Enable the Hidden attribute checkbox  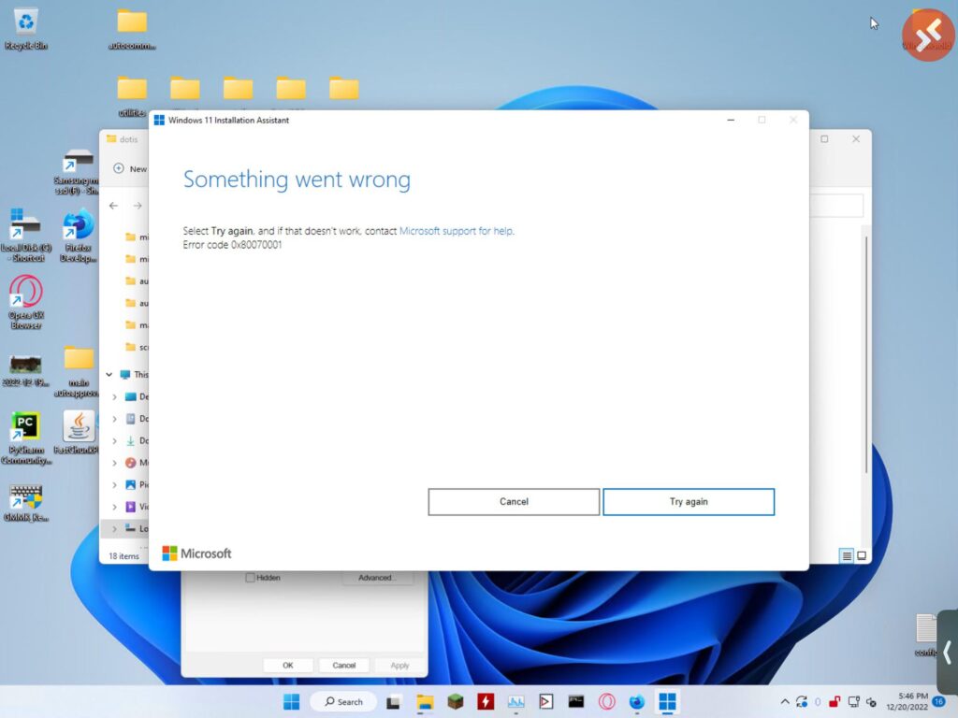coord(253,577)
